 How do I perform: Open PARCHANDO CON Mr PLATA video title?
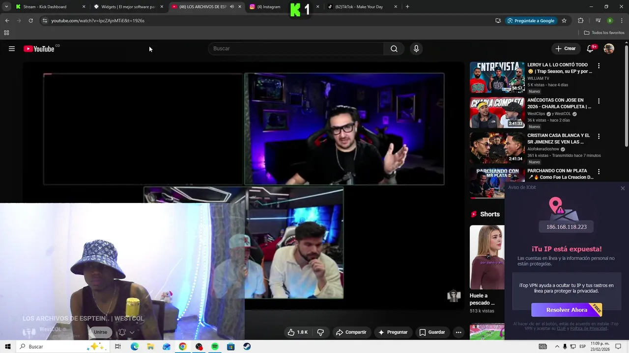click(560, 174)
